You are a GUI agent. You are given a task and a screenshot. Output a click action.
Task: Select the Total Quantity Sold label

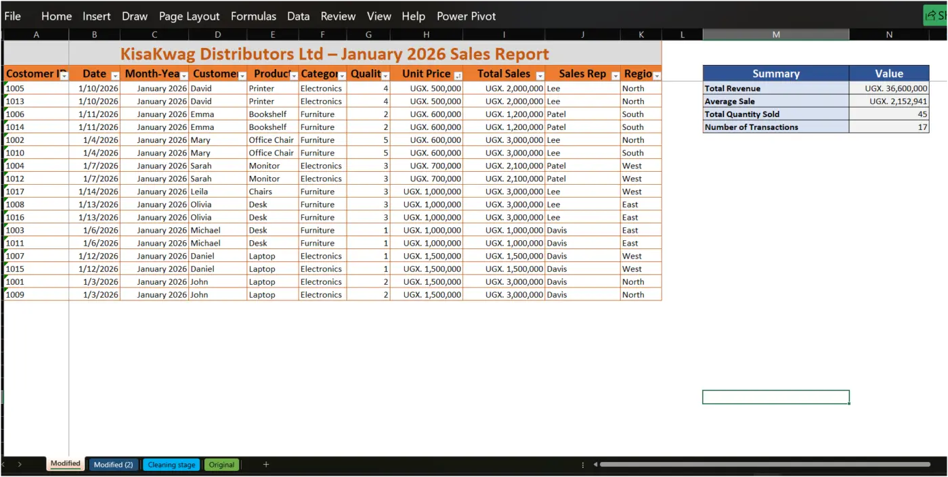click(x=776, y=114)
